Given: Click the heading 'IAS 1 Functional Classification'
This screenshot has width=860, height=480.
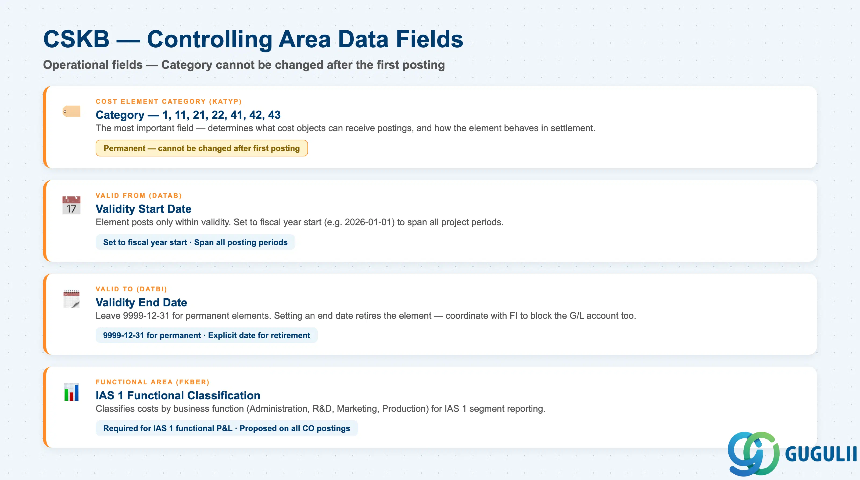Looking at the screenshot, I should [x=178, y=396].
